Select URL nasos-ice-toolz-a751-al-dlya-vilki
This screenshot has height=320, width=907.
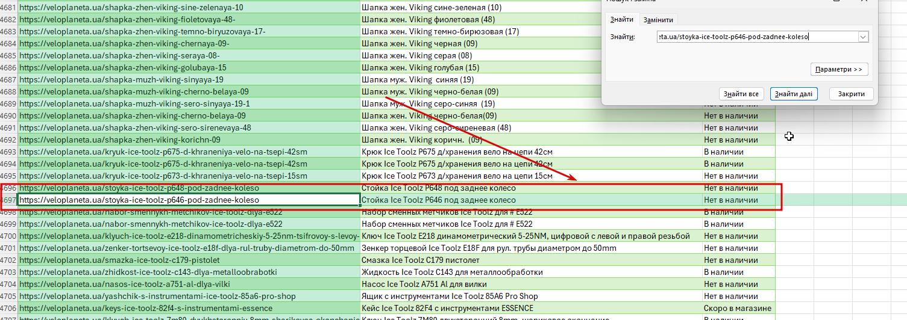point(189,284)
